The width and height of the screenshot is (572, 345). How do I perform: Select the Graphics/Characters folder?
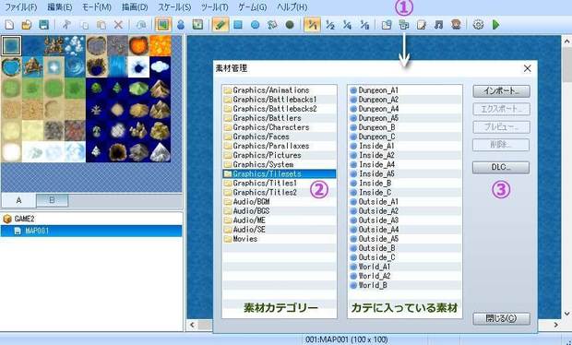click(x=280, y=127)
